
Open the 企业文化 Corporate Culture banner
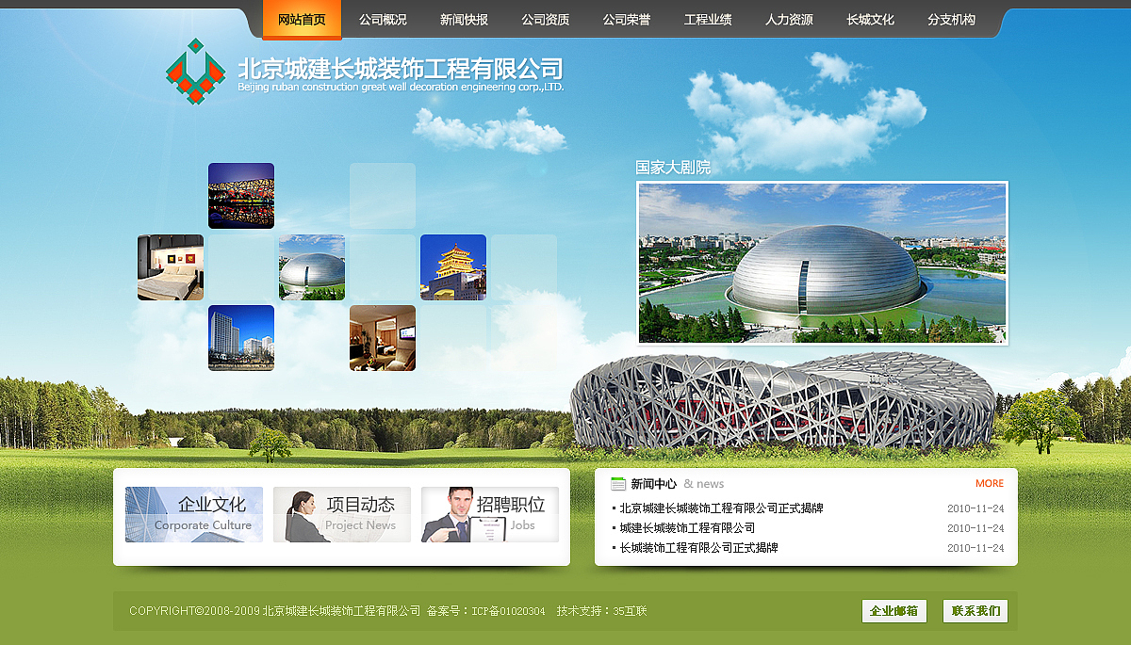194,515
